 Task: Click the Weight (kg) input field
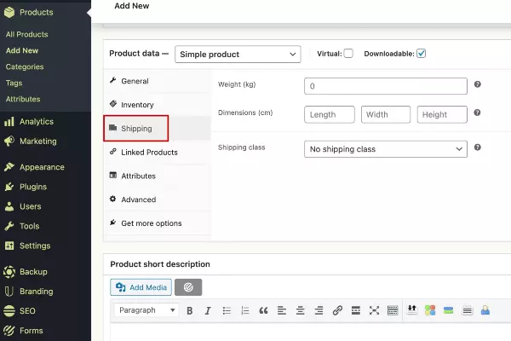point(385,86)
